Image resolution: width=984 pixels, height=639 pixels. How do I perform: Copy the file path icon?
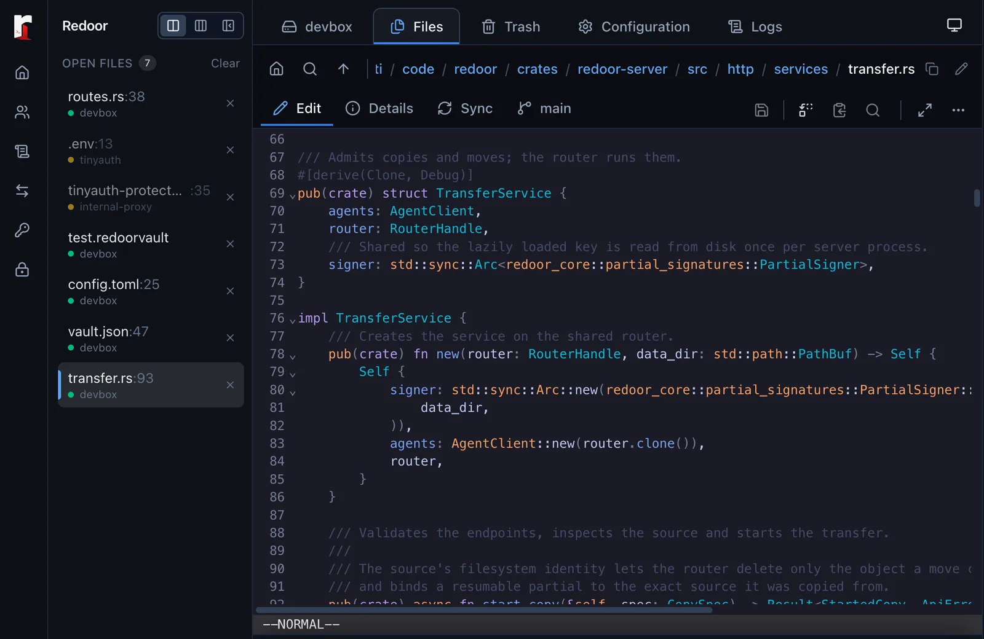pos(932,69)
